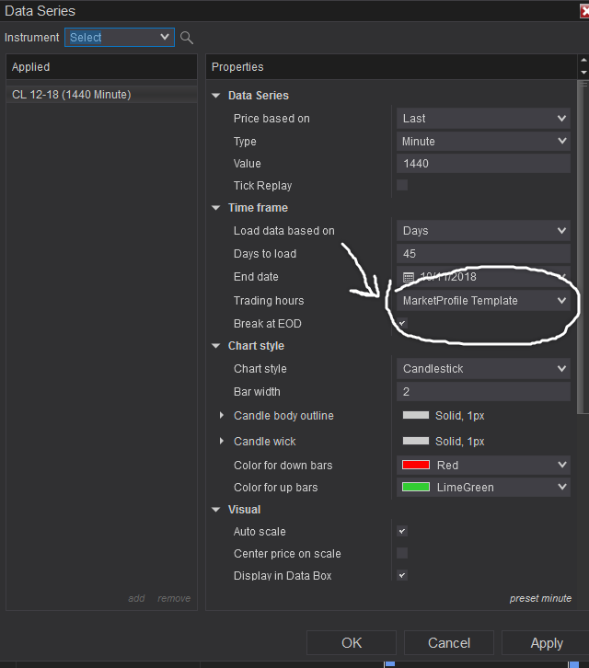Collapse the Chart style section
This screenshot has width=589, height=668.
click(216, 346)
